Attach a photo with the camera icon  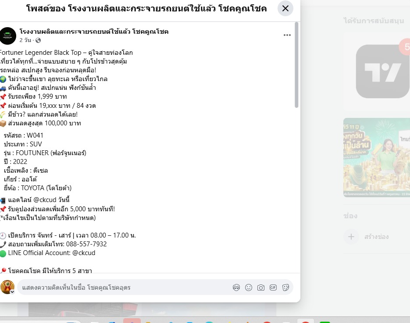261,288
